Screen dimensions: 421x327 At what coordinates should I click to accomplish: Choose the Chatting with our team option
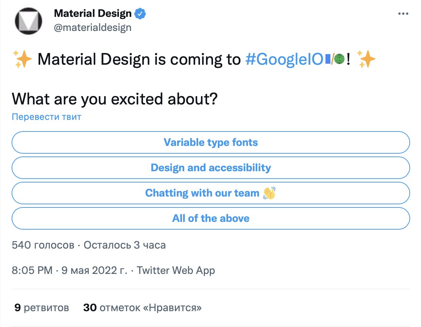click(211, 193)
